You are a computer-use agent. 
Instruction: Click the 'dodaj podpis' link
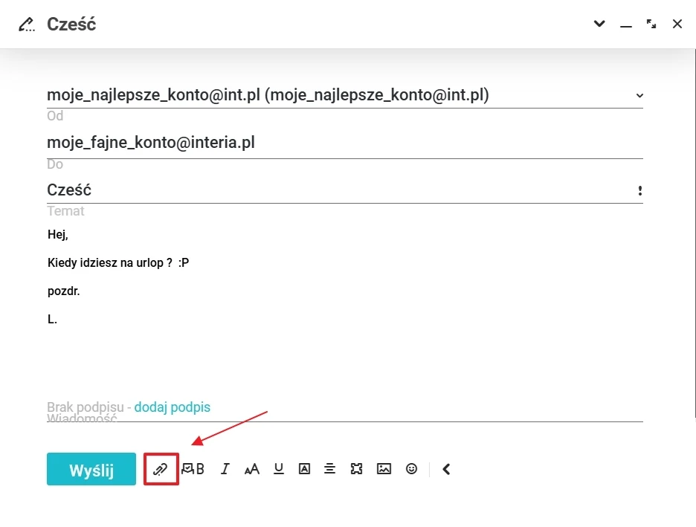click(173, 407)
